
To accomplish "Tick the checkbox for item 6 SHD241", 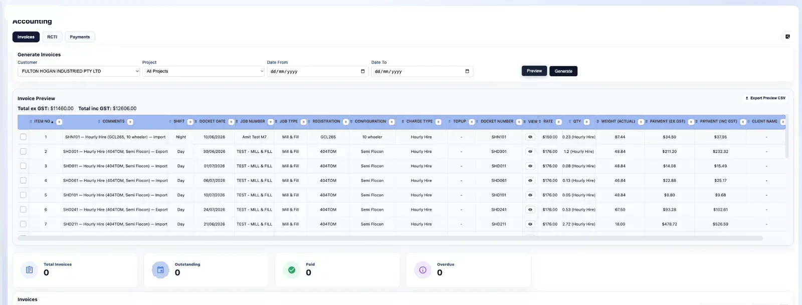I will 23,209.
